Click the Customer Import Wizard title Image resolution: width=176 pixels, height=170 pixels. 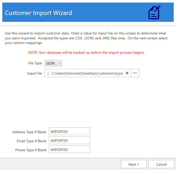[x=38, y=13]
